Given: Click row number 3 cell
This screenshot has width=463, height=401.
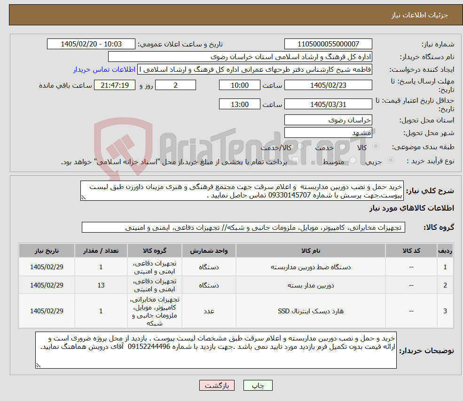Looking at the screenshot, I should click(x=445, y=311).
